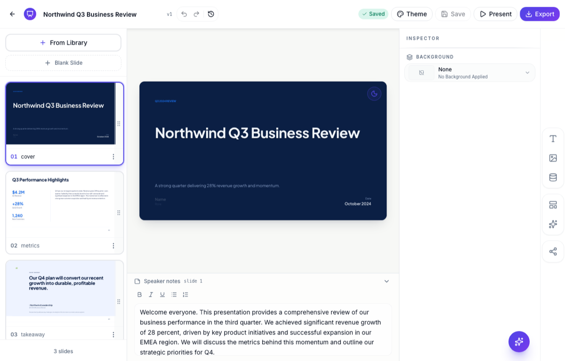Click drag handle beside takeaway slide

pyautogui.click(x=119, y=301)
